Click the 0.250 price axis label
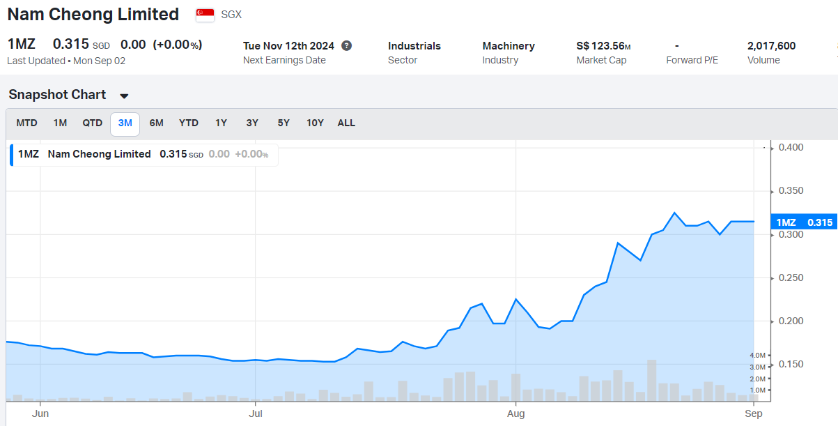 pyautogui.click(x=791, y=277)
